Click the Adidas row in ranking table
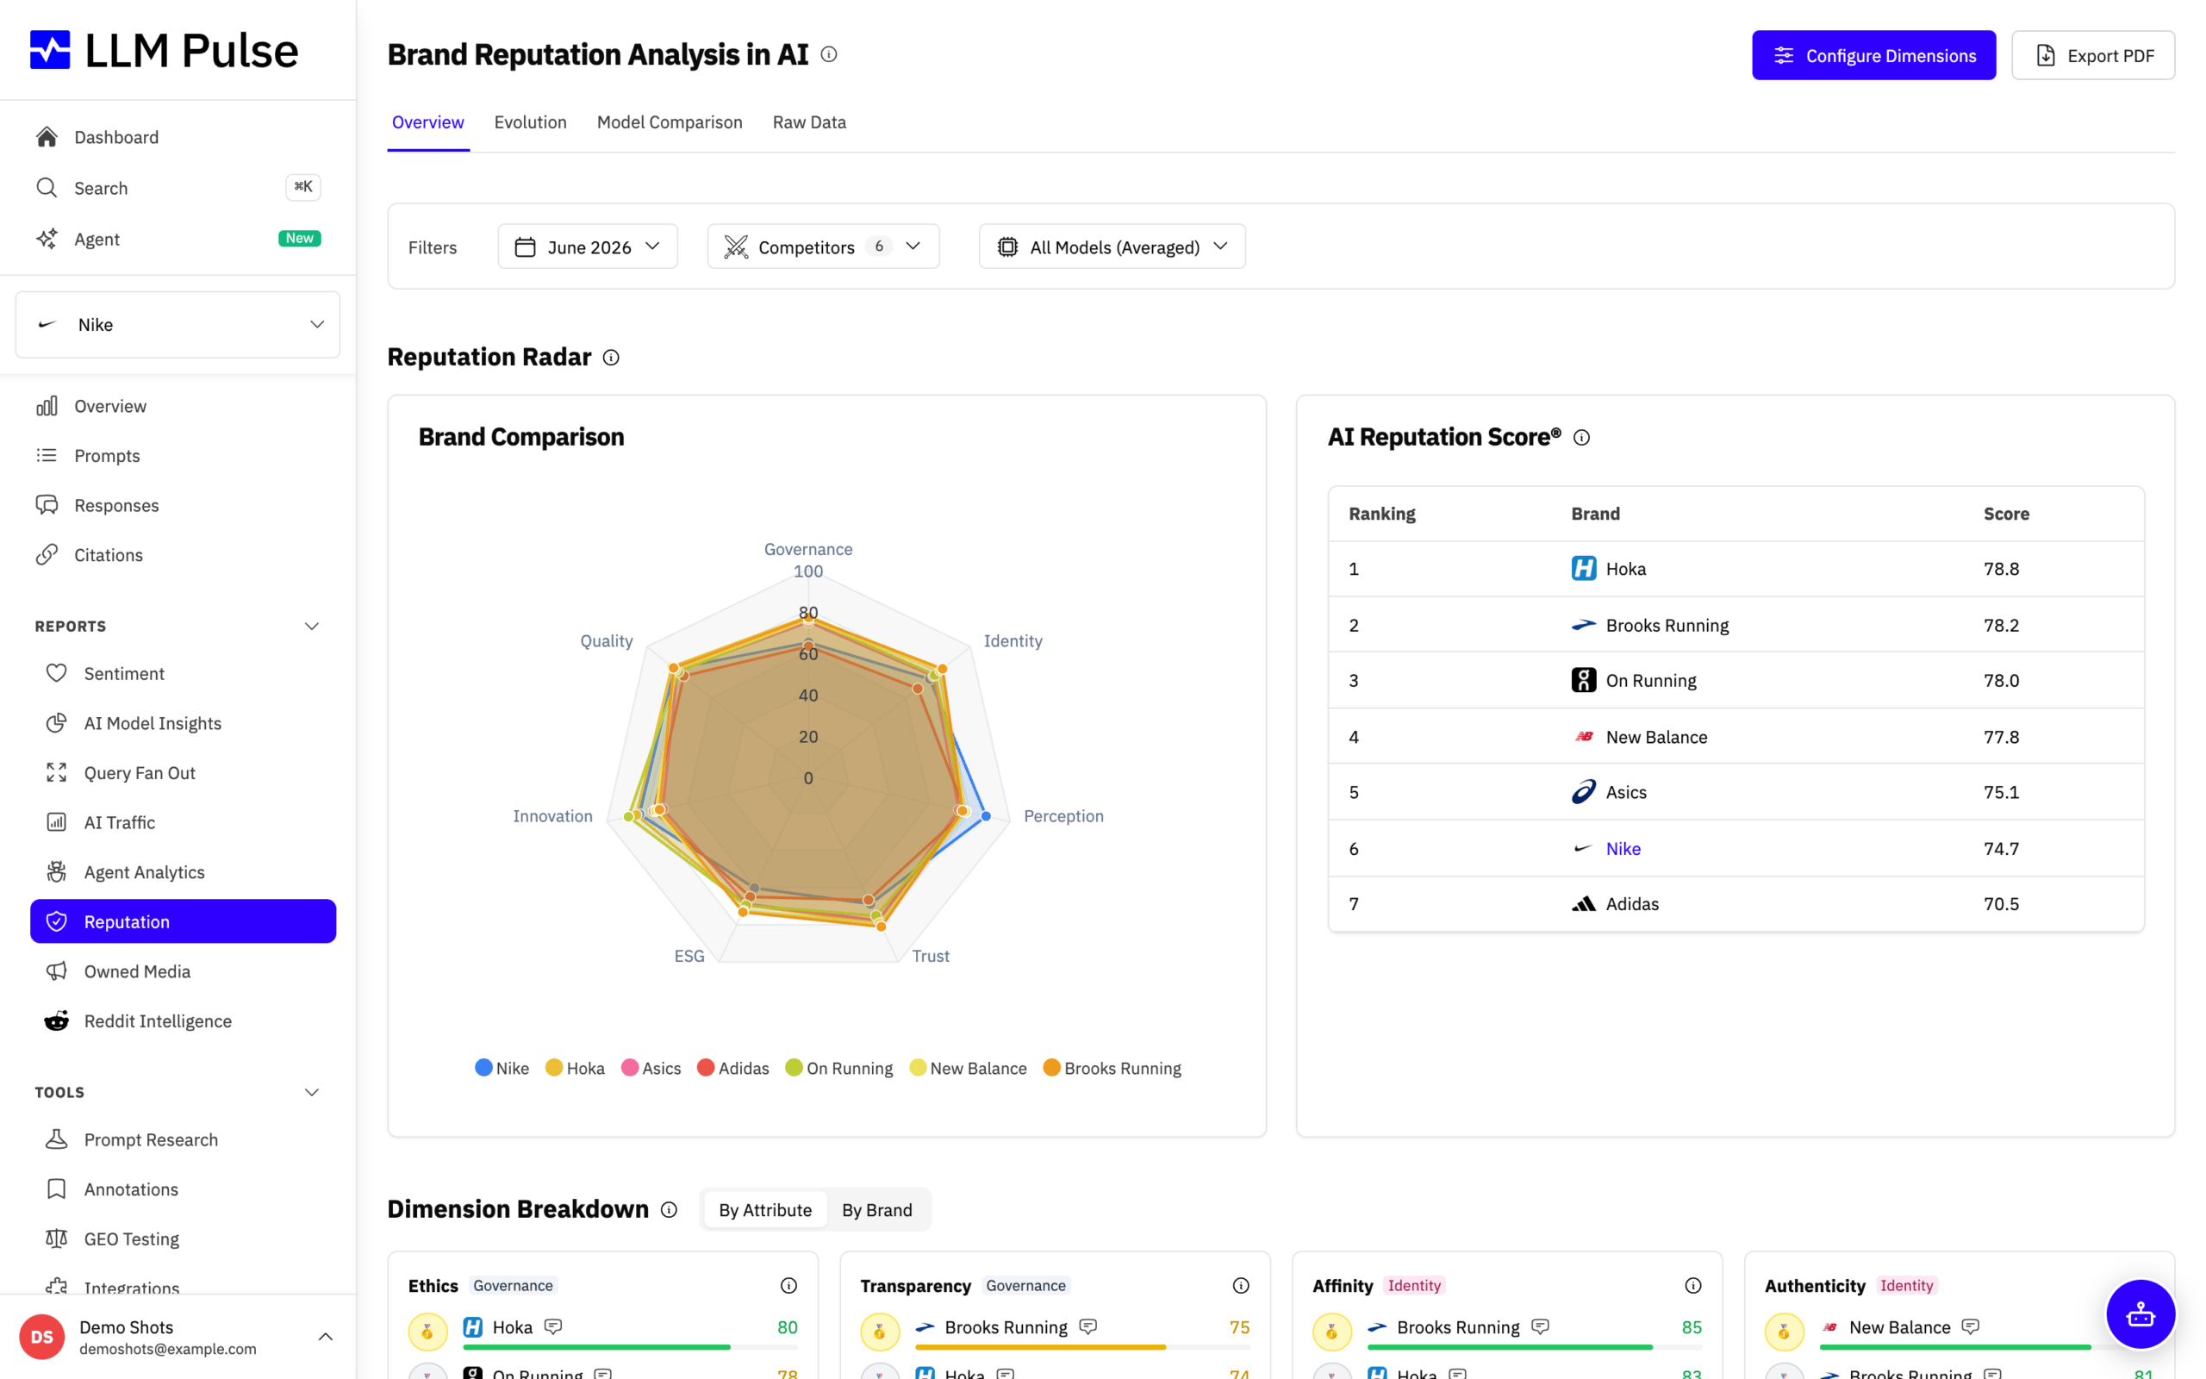This screenshot has height=1379, width=2206. coord(1736,904)
